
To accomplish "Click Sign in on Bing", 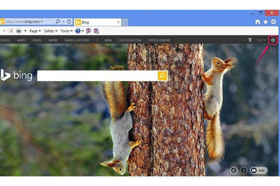I will (261, 40).
